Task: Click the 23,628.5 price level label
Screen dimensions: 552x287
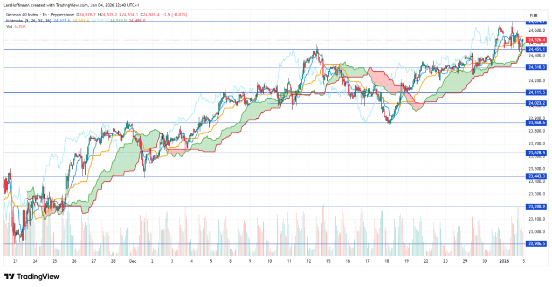Action: (537, 153)
